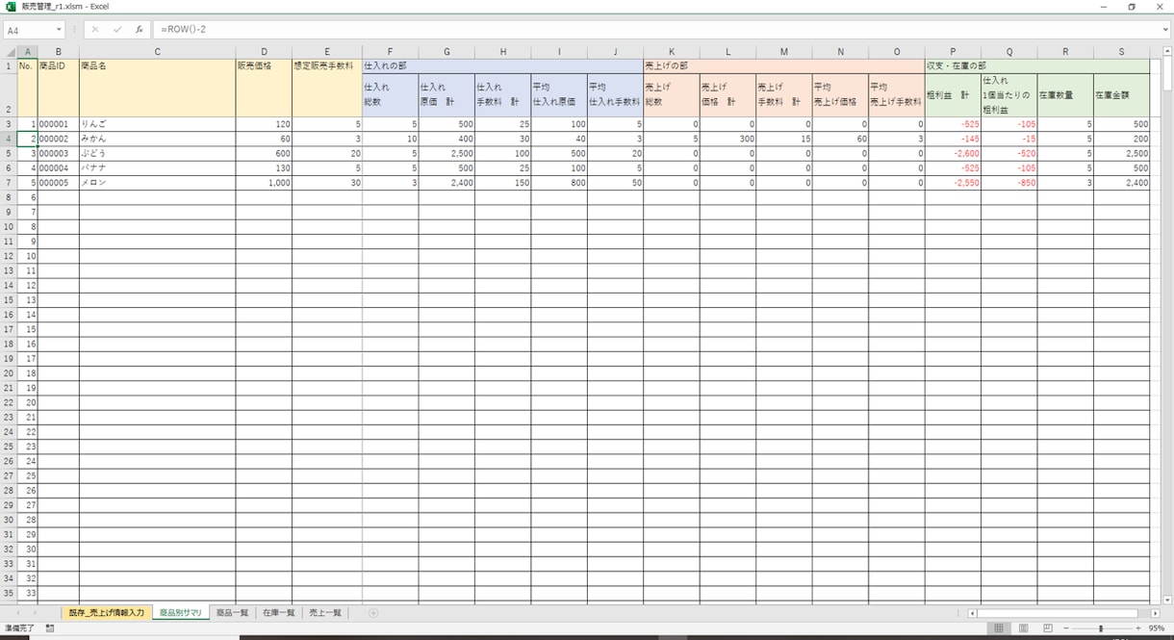
Task: Open the 既存_売上げ情報入力 sheet tab
Action: [x=106, y=613]
